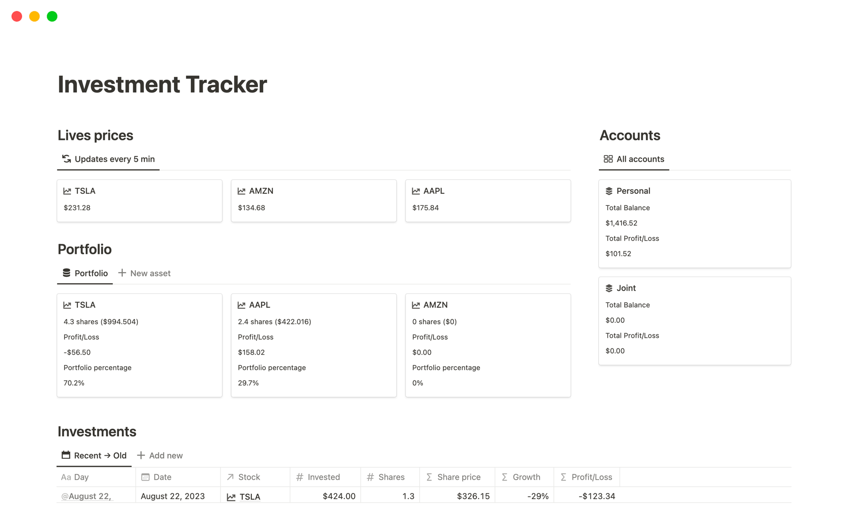848x530 pixels.
Task: Click the database icon next to Portfolio view
Action: tap(66, 273)
